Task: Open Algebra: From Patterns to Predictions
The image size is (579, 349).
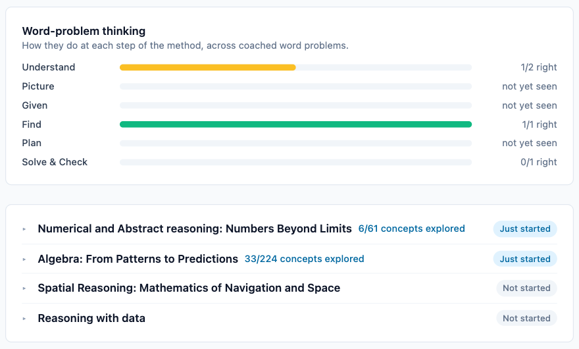Action: (x=138, y=259)
